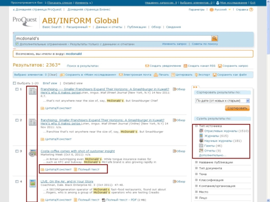
Task: Select checkbox for result 2
Action: click(17, 120)
